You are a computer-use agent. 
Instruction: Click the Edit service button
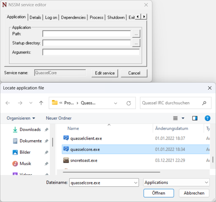tap(105, 73)
